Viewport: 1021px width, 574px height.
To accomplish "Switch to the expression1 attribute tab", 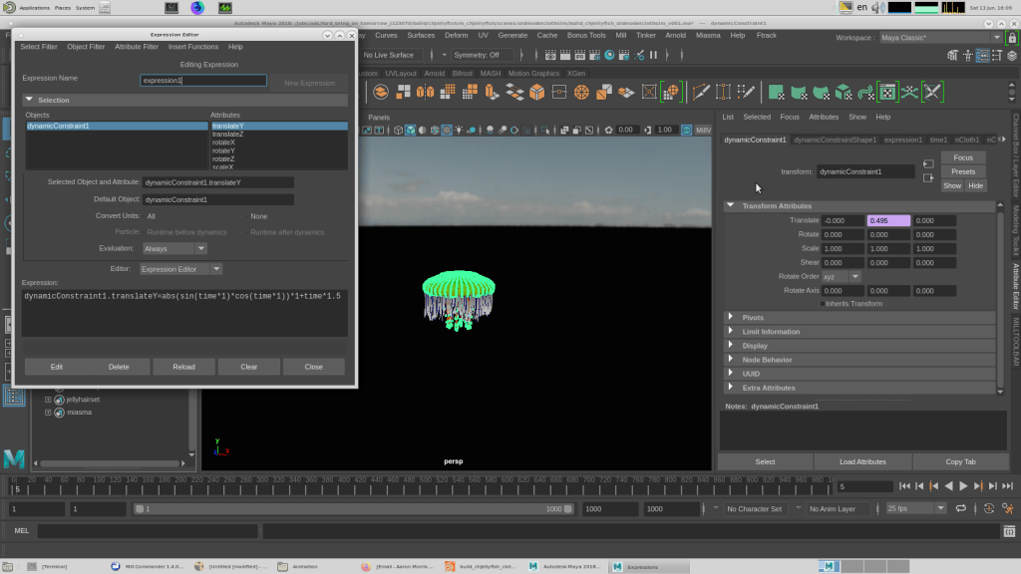I will pos(902,140).
